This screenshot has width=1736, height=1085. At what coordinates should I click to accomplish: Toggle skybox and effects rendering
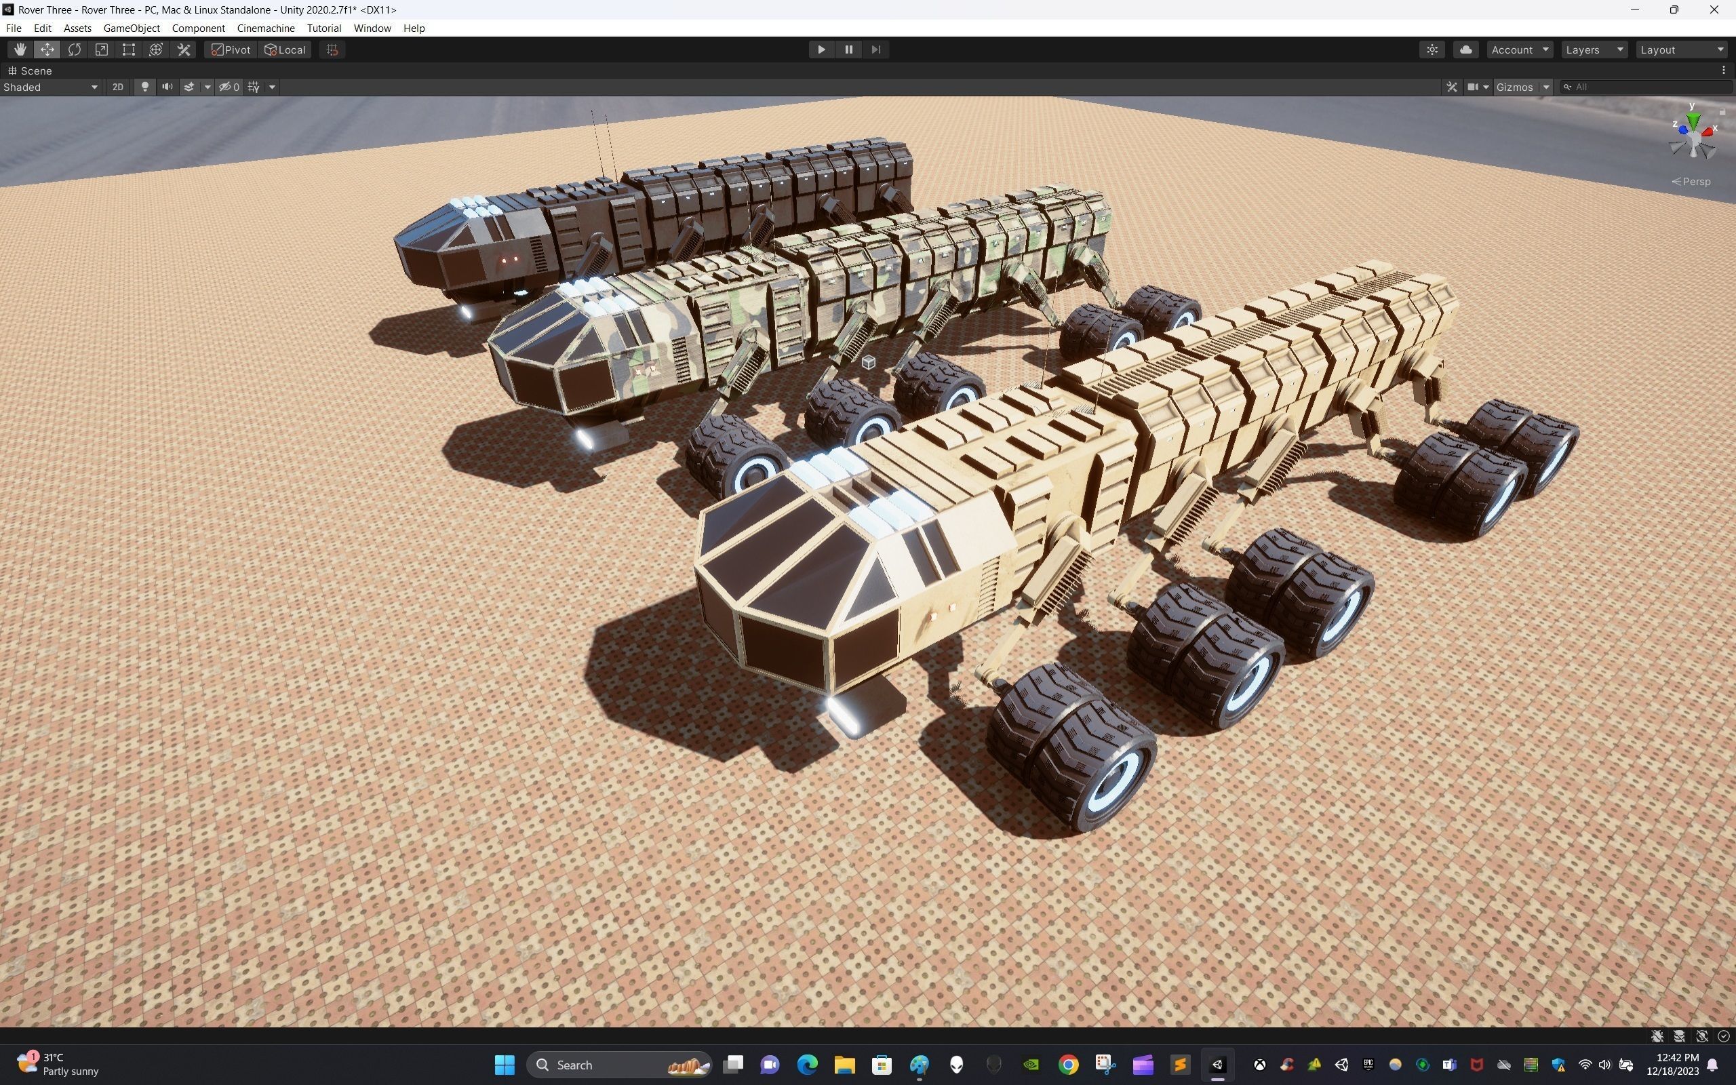(189, 87)
